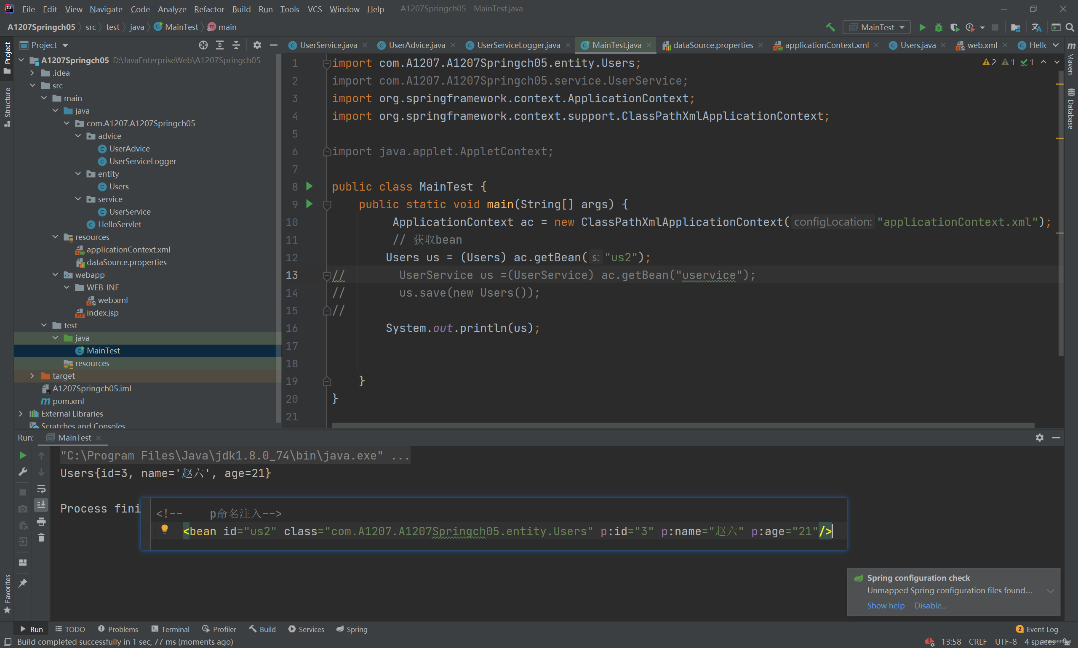Screen dimensions: 1078x648
Task: Open the Services tool window
Action: [x=306, y=629]
